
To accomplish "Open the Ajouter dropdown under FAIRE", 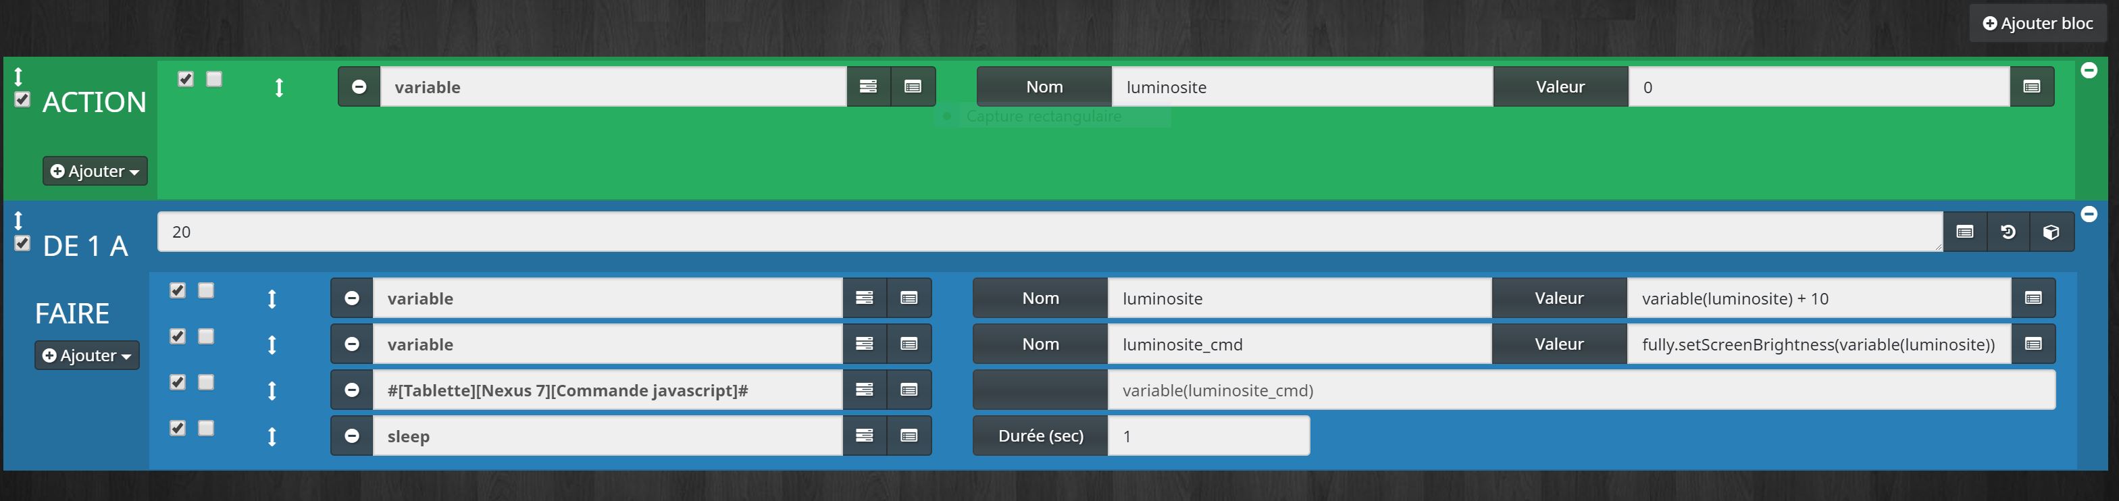I will point(86,355).
